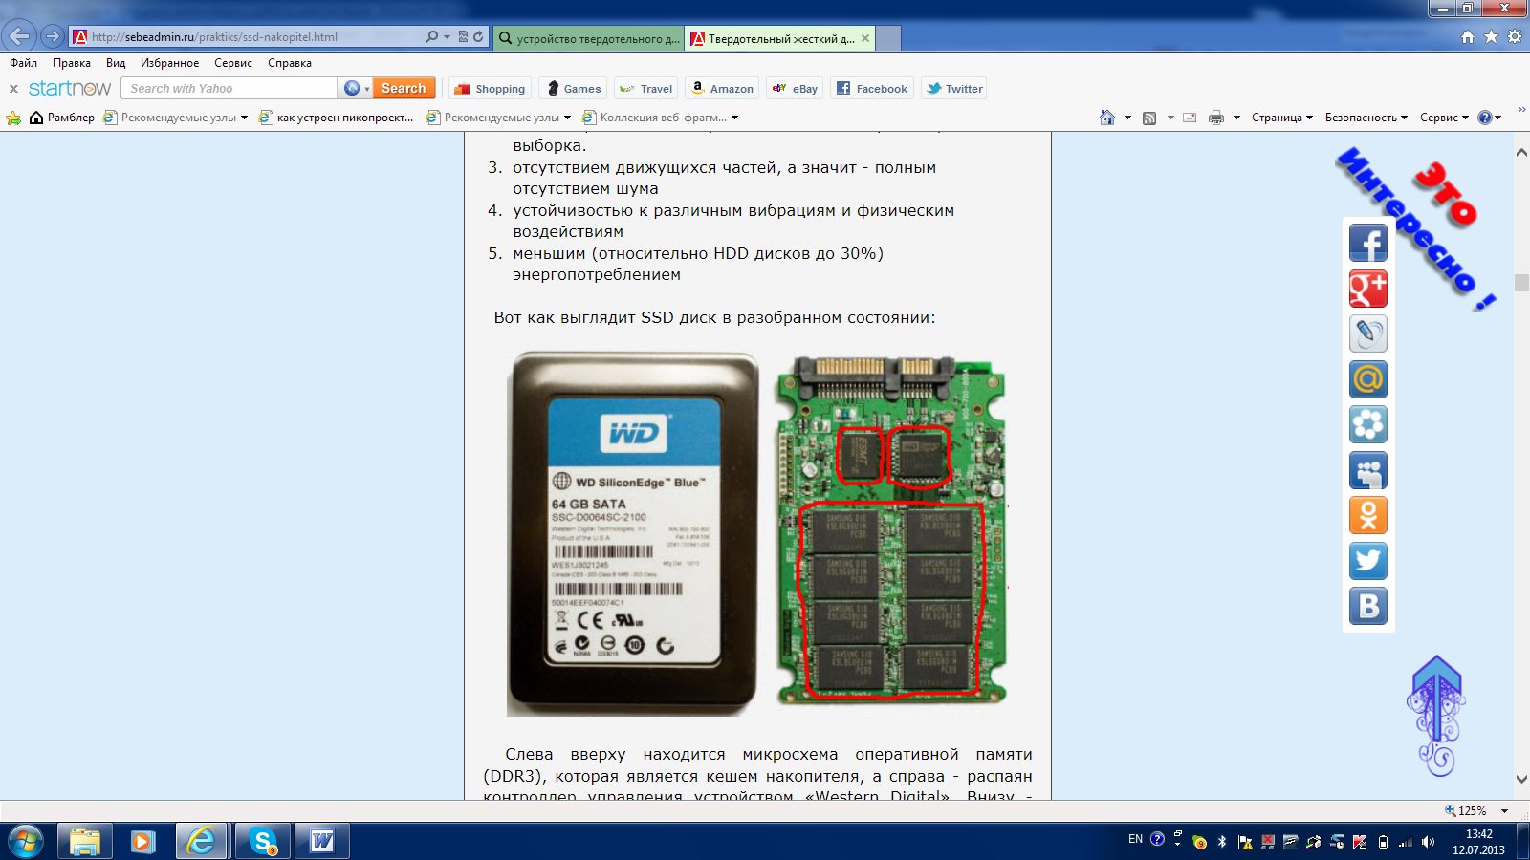The width and height of the screenshot is (1530, 860).
Task: Open the Справка menu
Action: [290, 63]
